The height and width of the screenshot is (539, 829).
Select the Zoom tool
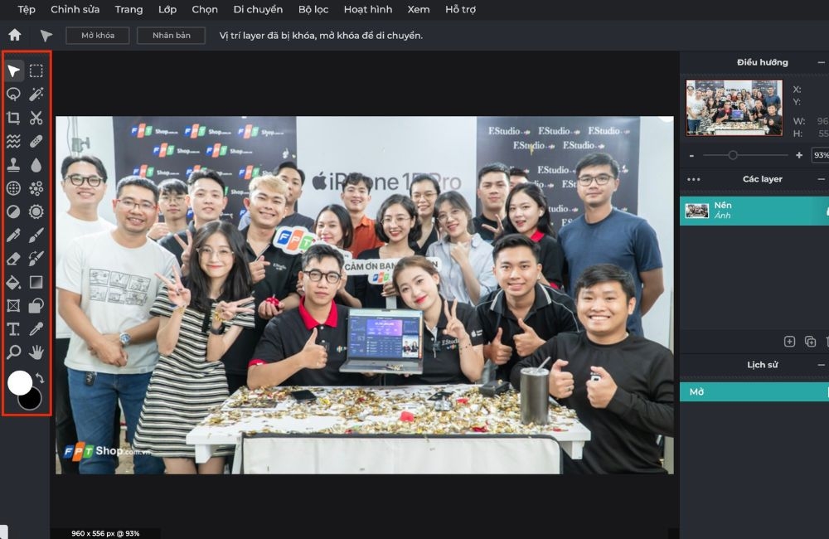[15, 352]
